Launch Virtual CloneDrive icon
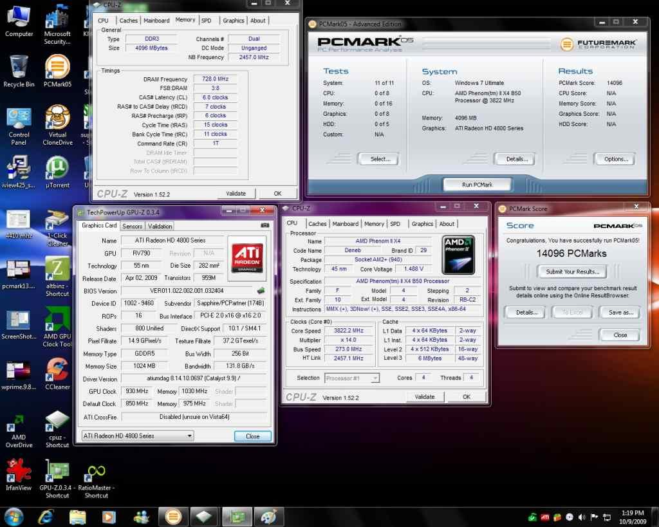 pos(57,125)
